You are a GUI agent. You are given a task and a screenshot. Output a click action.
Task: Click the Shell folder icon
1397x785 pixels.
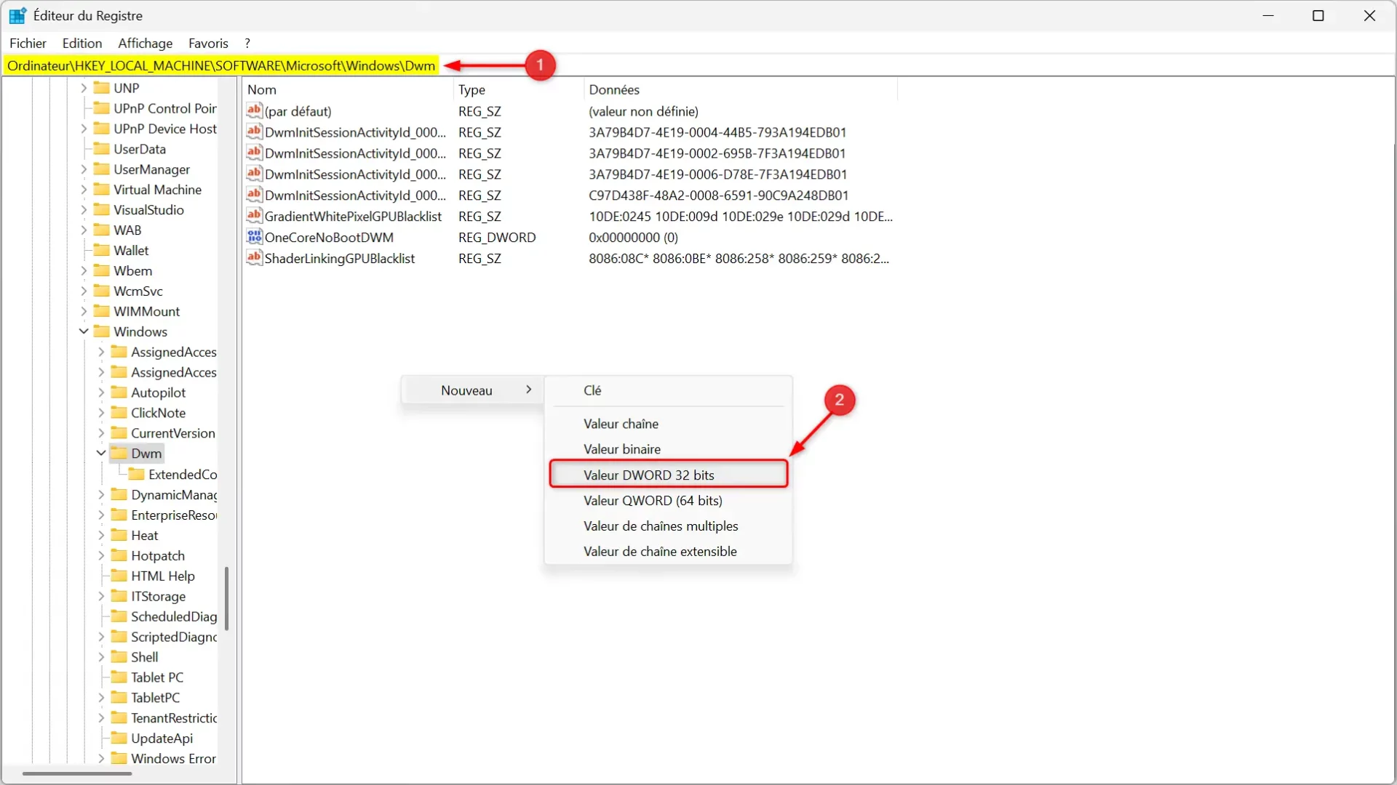coord(119,656)
